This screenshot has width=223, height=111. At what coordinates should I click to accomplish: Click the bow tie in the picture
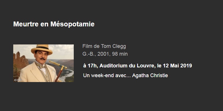point(41,66)
